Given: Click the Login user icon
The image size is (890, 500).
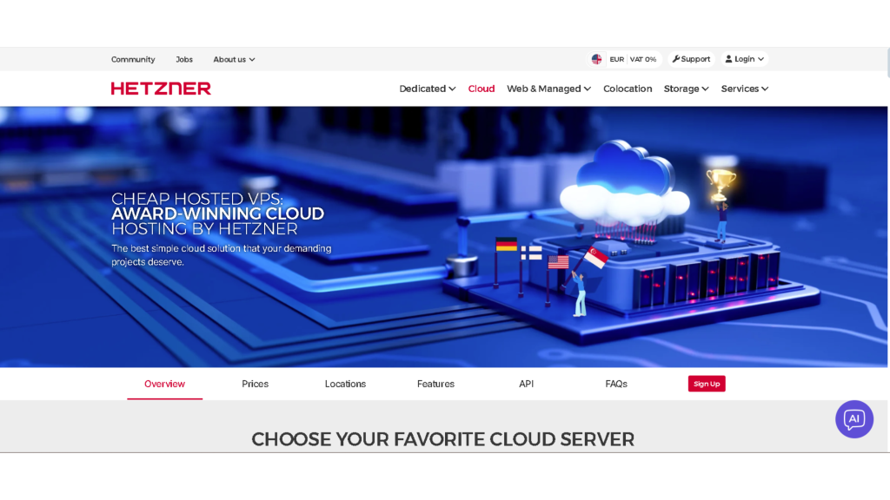Looking at the screenshot, I should point(729,59).
